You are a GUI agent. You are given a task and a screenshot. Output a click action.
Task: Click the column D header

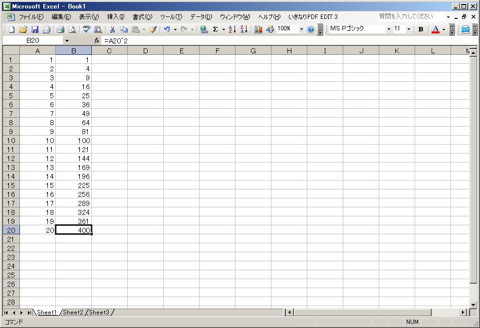click(x=145, y=51)
